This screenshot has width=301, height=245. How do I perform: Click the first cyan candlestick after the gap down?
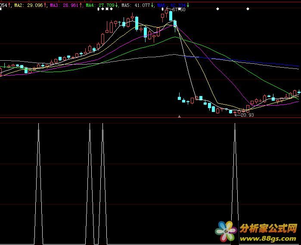pyautogui.click(x=180, y=98)
